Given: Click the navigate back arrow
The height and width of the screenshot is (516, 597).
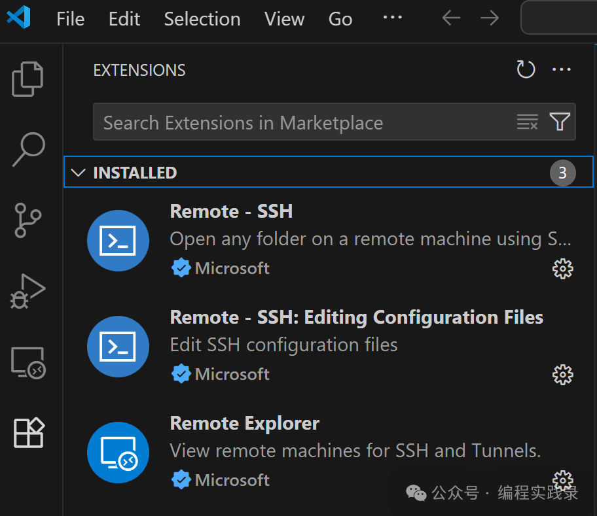Looking at the screenshot, I should tap(450, 18).
